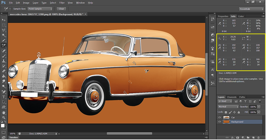Switch to the Color tab
Viewport: 266px width, 140px height.
[241, 16]
